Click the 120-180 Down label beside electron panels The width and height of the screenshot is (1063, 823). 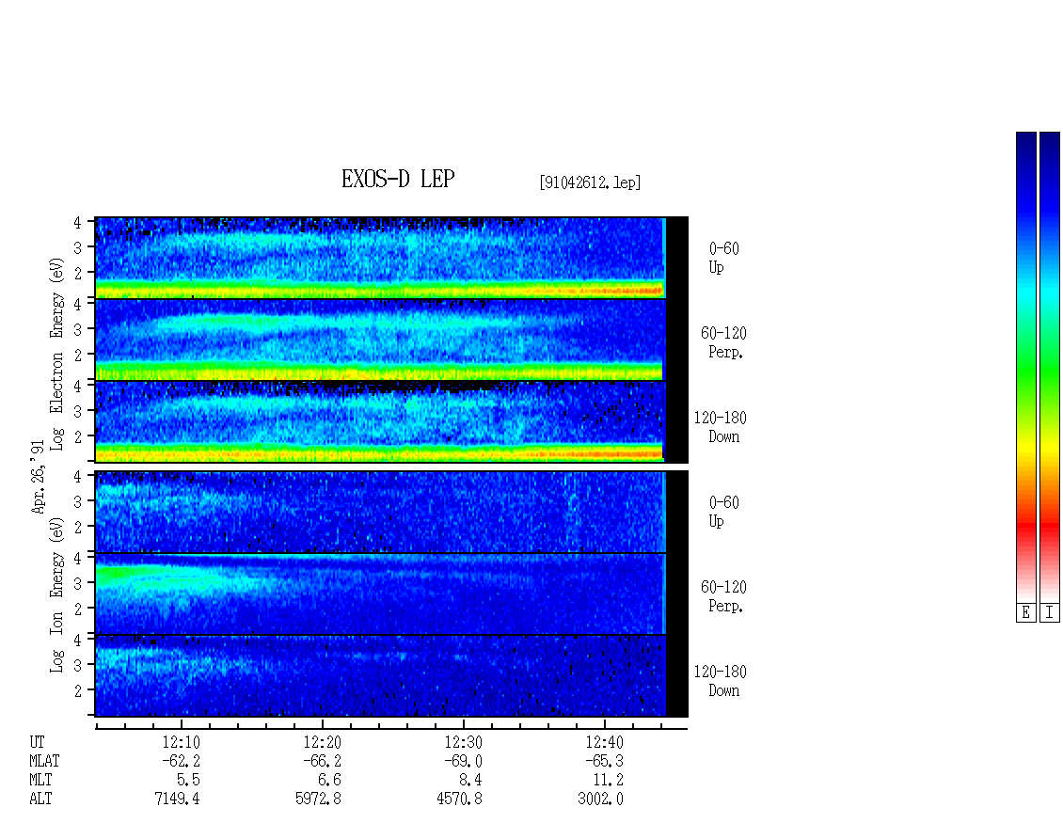tap(720, 427)
